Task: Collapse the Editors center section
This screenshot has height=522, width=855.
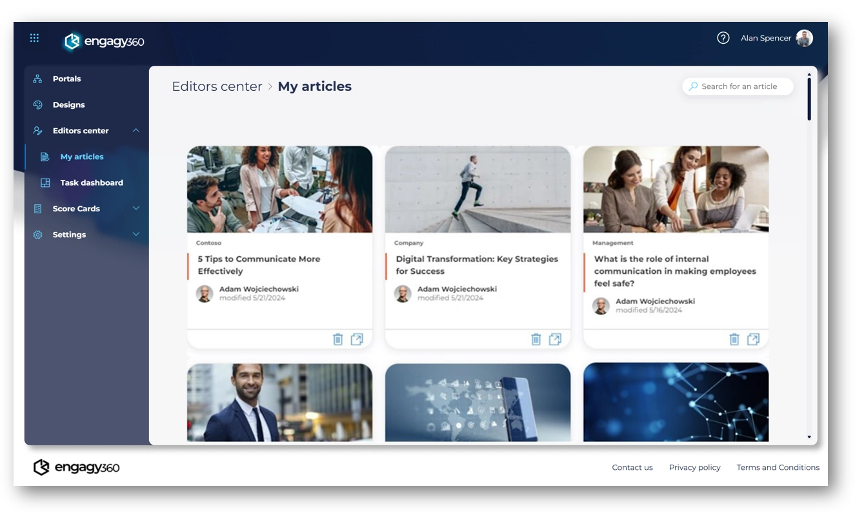Action: (x=136, y=131)
